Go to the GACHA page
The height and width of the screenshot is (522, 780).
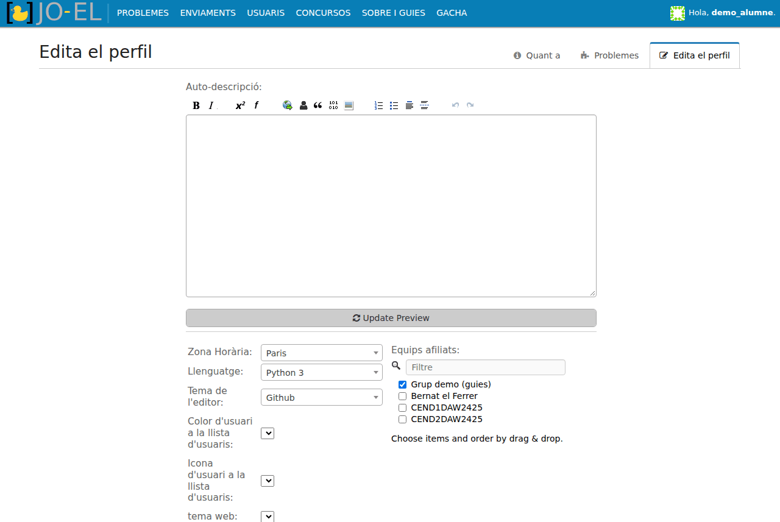point(452,13)
